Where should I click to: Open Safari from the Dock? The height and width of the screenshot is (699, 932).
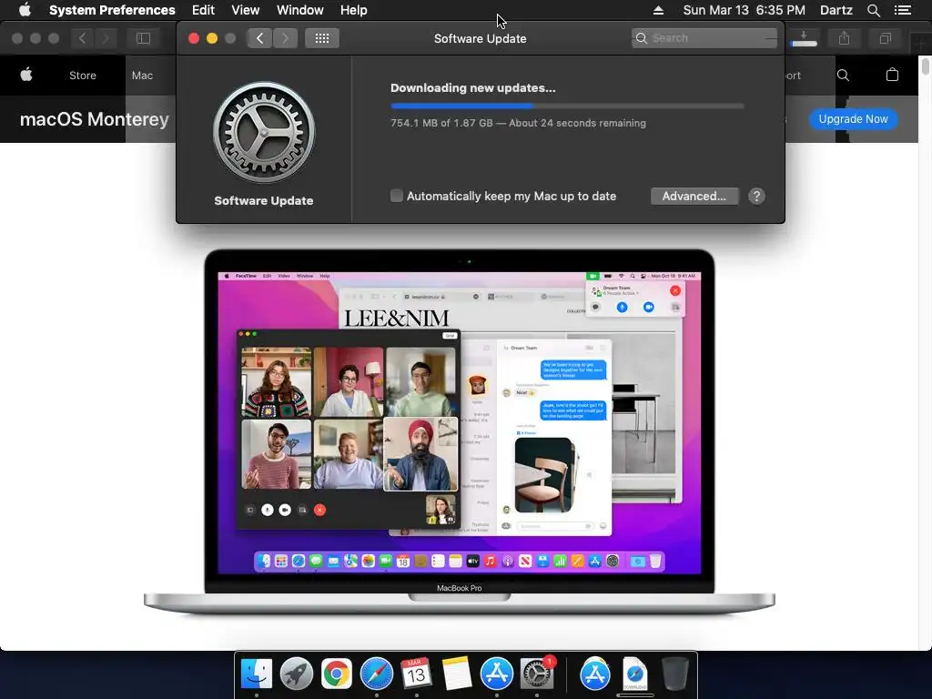[376, 674]
